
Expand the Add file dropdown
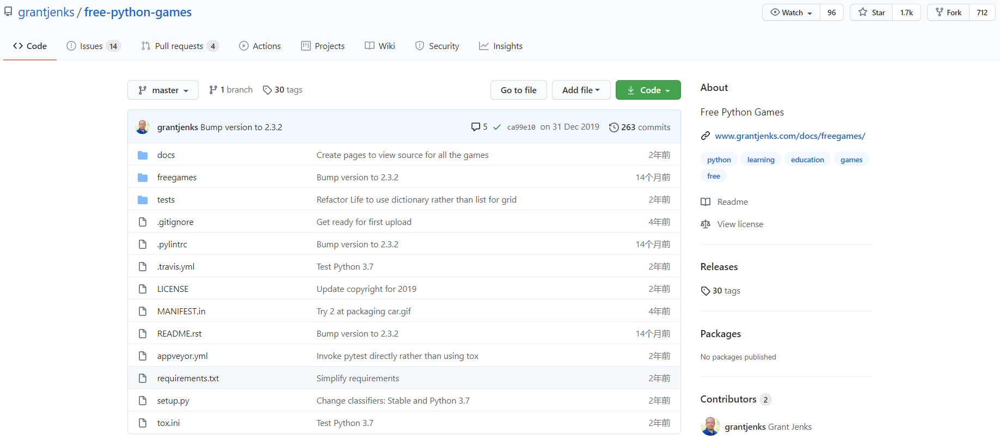[581, 90]
